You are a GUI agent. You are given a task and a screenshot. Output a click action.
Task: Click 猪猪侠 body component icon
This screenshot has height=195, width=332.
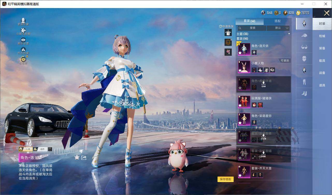pos(260,105)
